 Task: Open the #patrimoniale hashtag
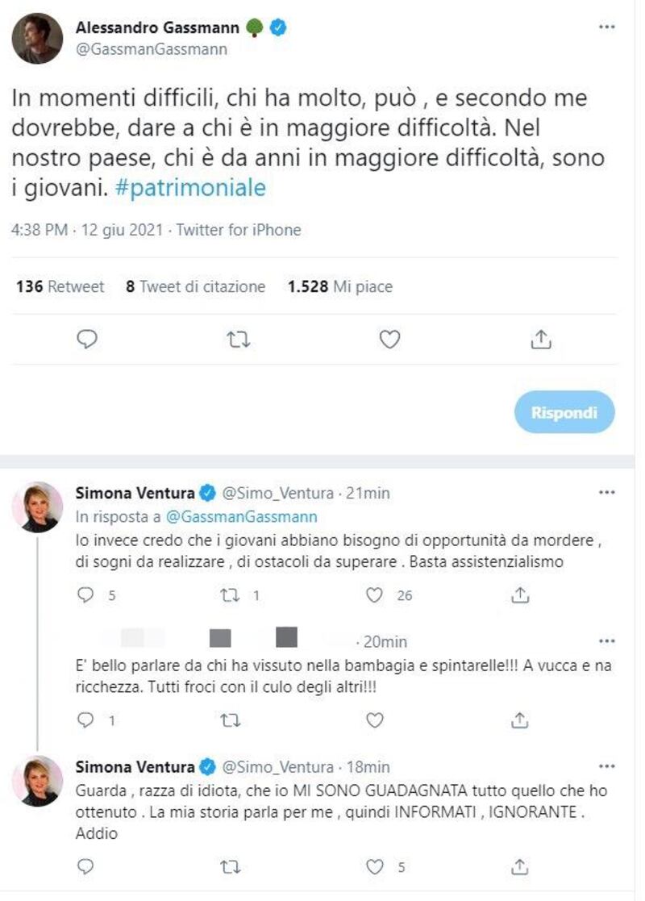pyautogui.click(x=191, y=188)
